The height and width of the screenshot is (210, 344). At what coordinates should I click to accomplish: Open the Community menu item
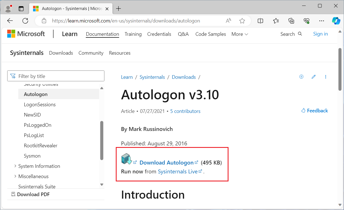click(91, 53)
